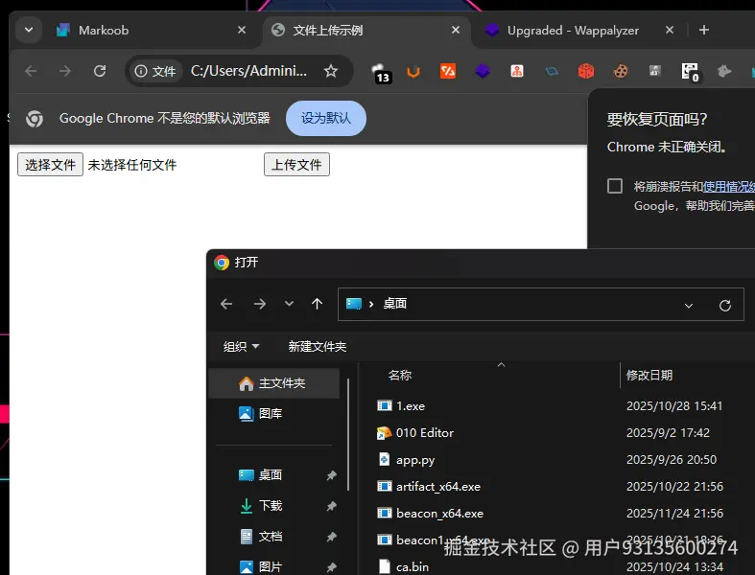
Task: Expand the path bar chevron after folder icon
Action: click(371, 304)
